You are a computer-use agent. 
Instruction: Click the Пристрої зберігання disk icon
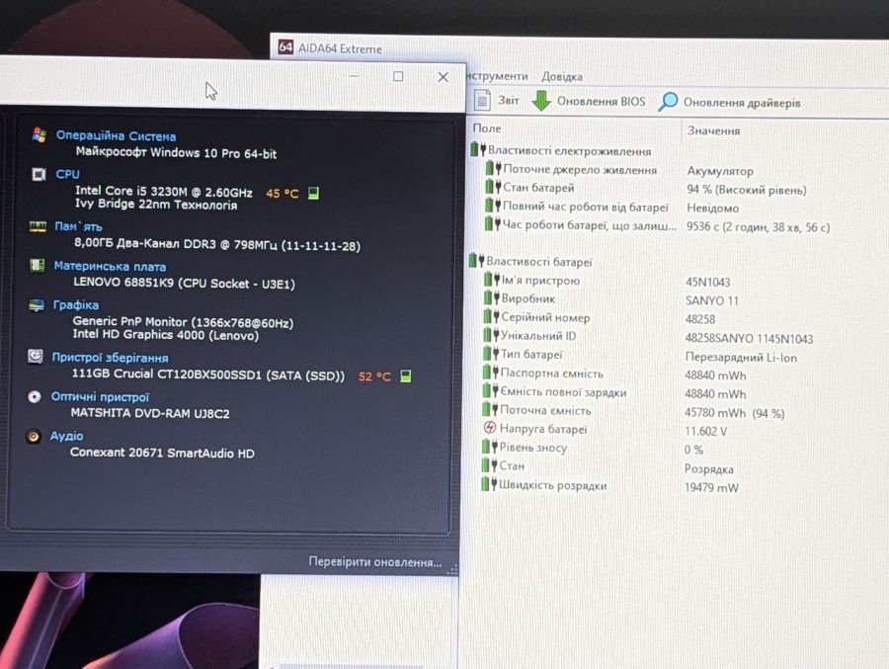pyautogui.click(x=36, y=357)
